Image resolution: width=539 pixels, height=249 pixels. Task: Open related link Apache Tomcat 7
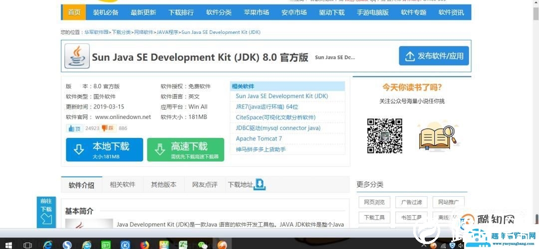click(x=259, y=138)
